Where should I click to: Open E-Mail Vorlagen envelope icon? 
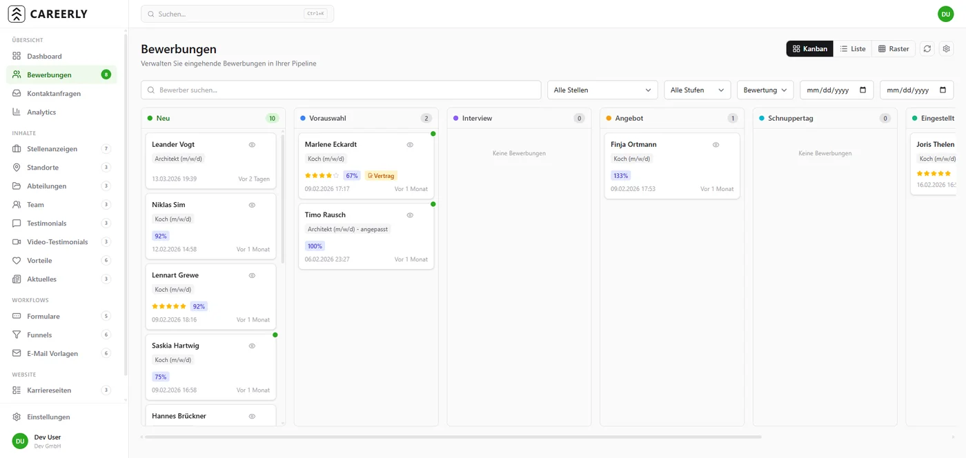pos(17,354)
